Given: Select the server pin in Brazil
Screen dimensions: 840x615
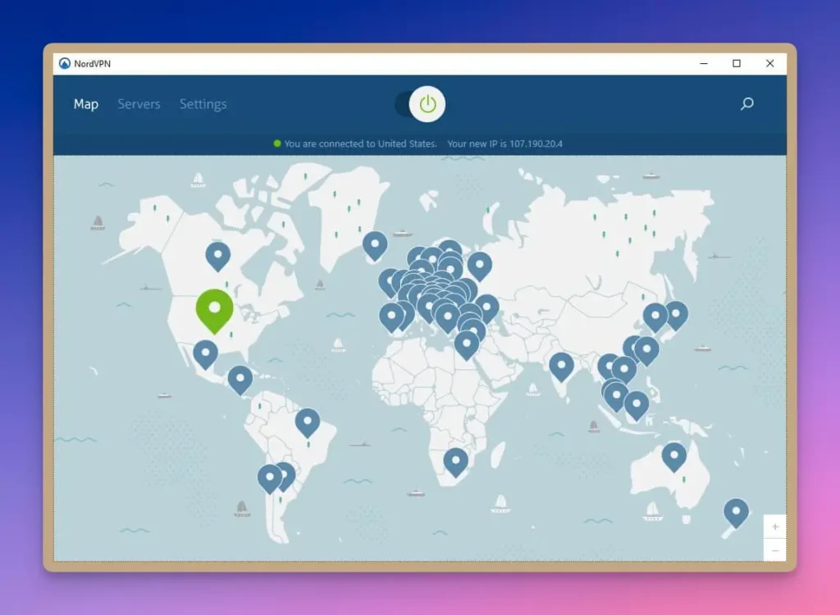Looking at the screenshot, I should (x=308, y=421).
